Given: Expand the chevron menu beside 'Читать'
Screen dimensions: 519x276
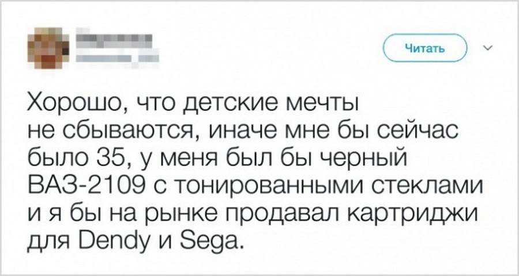Looking at the screenshot, I should coord(488,48).
